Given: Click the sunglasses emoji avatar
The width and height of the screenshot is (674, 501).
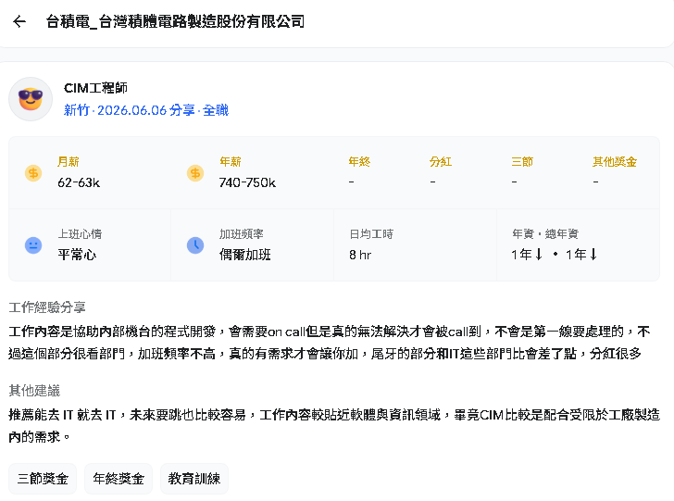Looking at the screenshot, I should (31, 99).
